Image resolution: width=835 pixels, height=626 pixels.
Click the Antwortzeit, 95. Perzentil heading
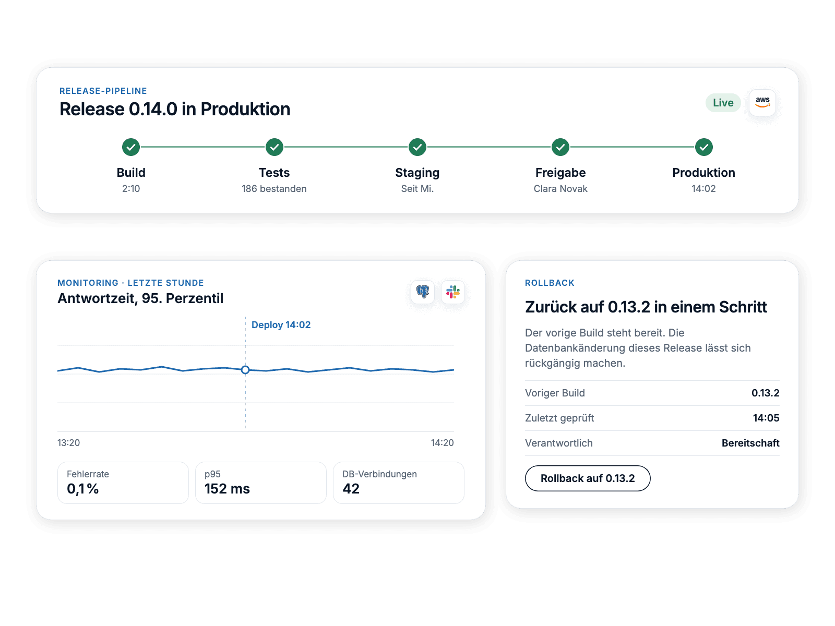[140, 298]
